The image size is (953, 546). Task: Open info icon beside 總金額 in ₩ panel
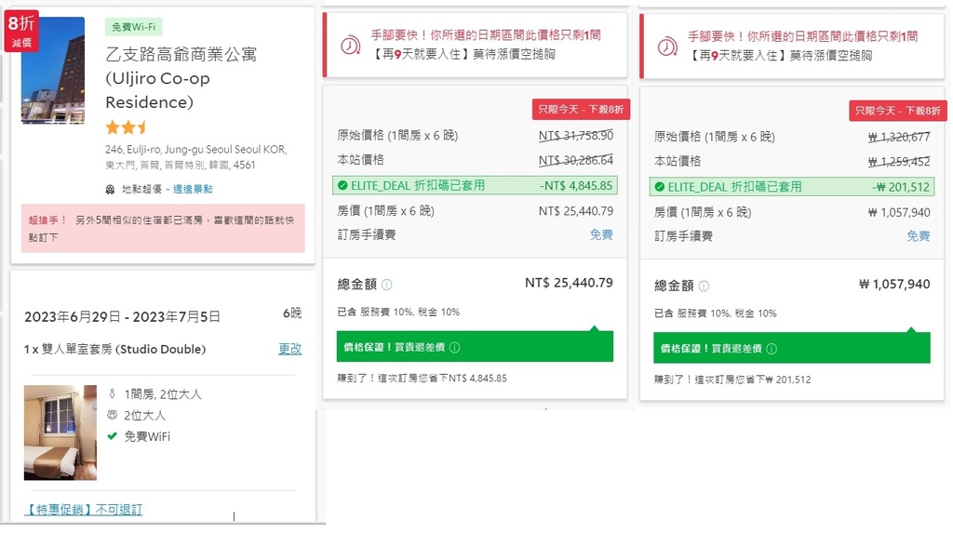(x=704, y=286)
